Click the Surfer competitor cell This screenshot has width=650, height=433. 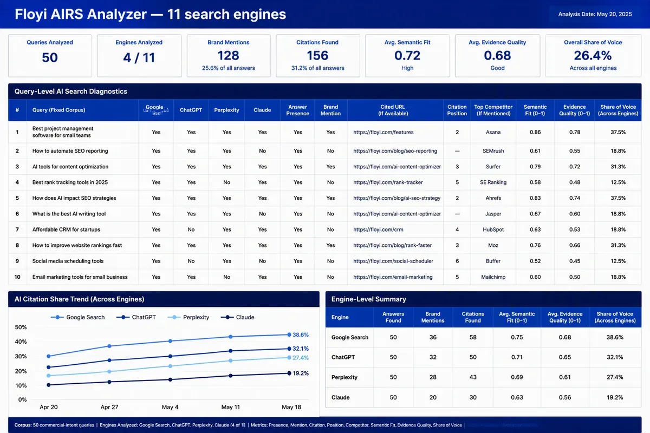[x=493, y=167]
